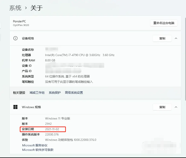Click the 笔和触控 label
The height and width of the screenshot is (158, 186).
coord(28,82)
